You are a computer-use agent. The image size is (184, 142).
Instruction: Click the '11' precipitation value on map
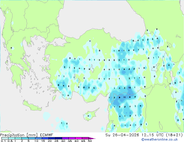pos(125,97)
